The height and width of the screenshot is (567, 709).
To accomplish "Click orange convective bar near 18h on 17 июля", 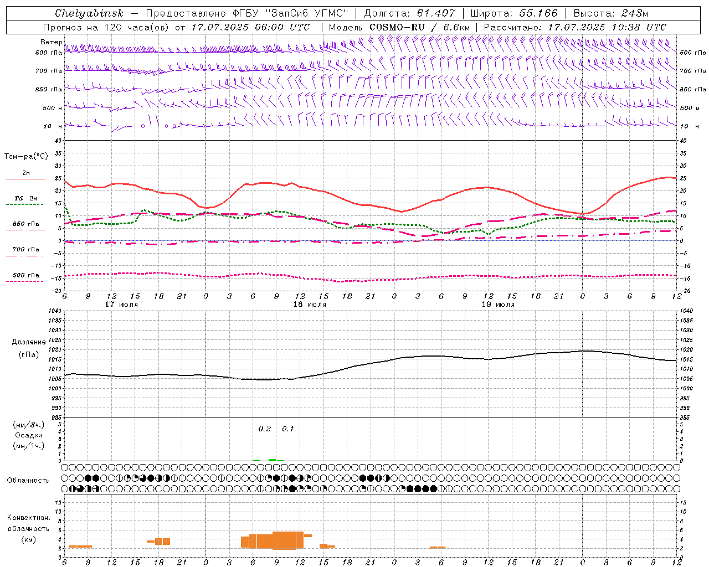I will [x=162, y=542].
